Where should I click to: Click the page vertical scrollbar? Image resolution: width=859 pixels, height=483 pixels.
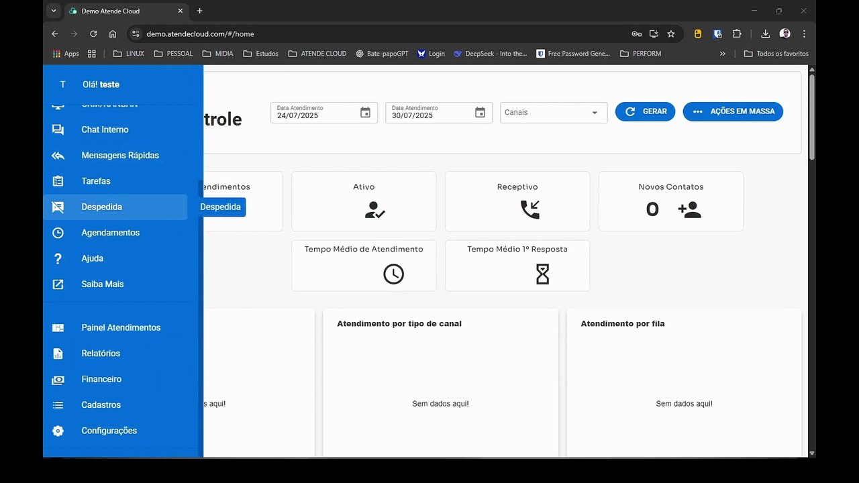(x=812, y=117)
